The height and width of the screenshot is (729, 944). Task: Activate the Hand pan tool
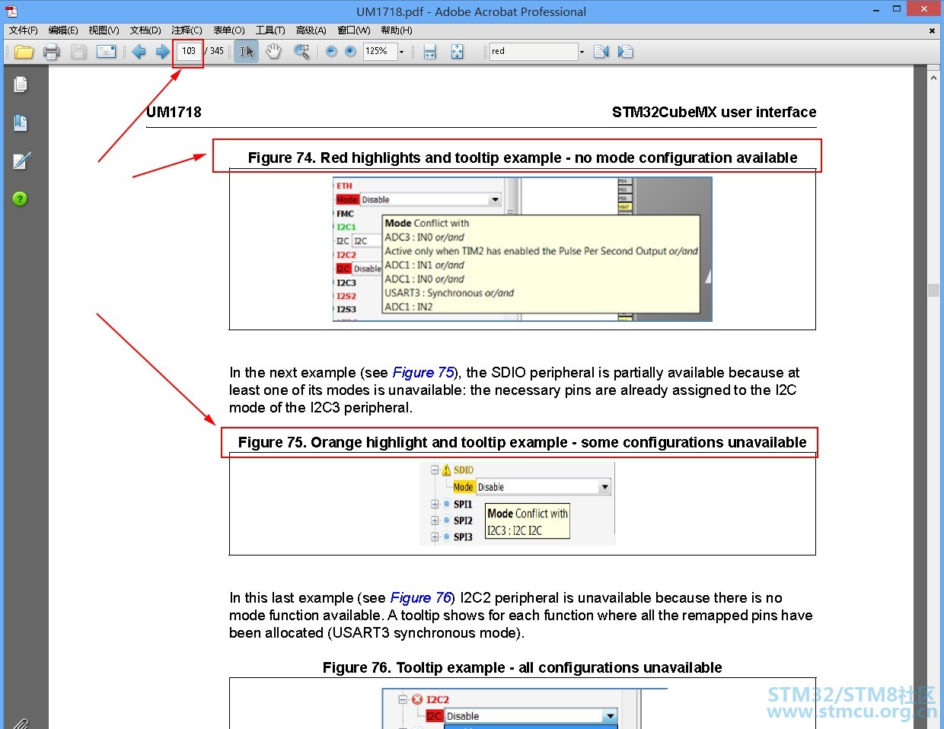273,52
